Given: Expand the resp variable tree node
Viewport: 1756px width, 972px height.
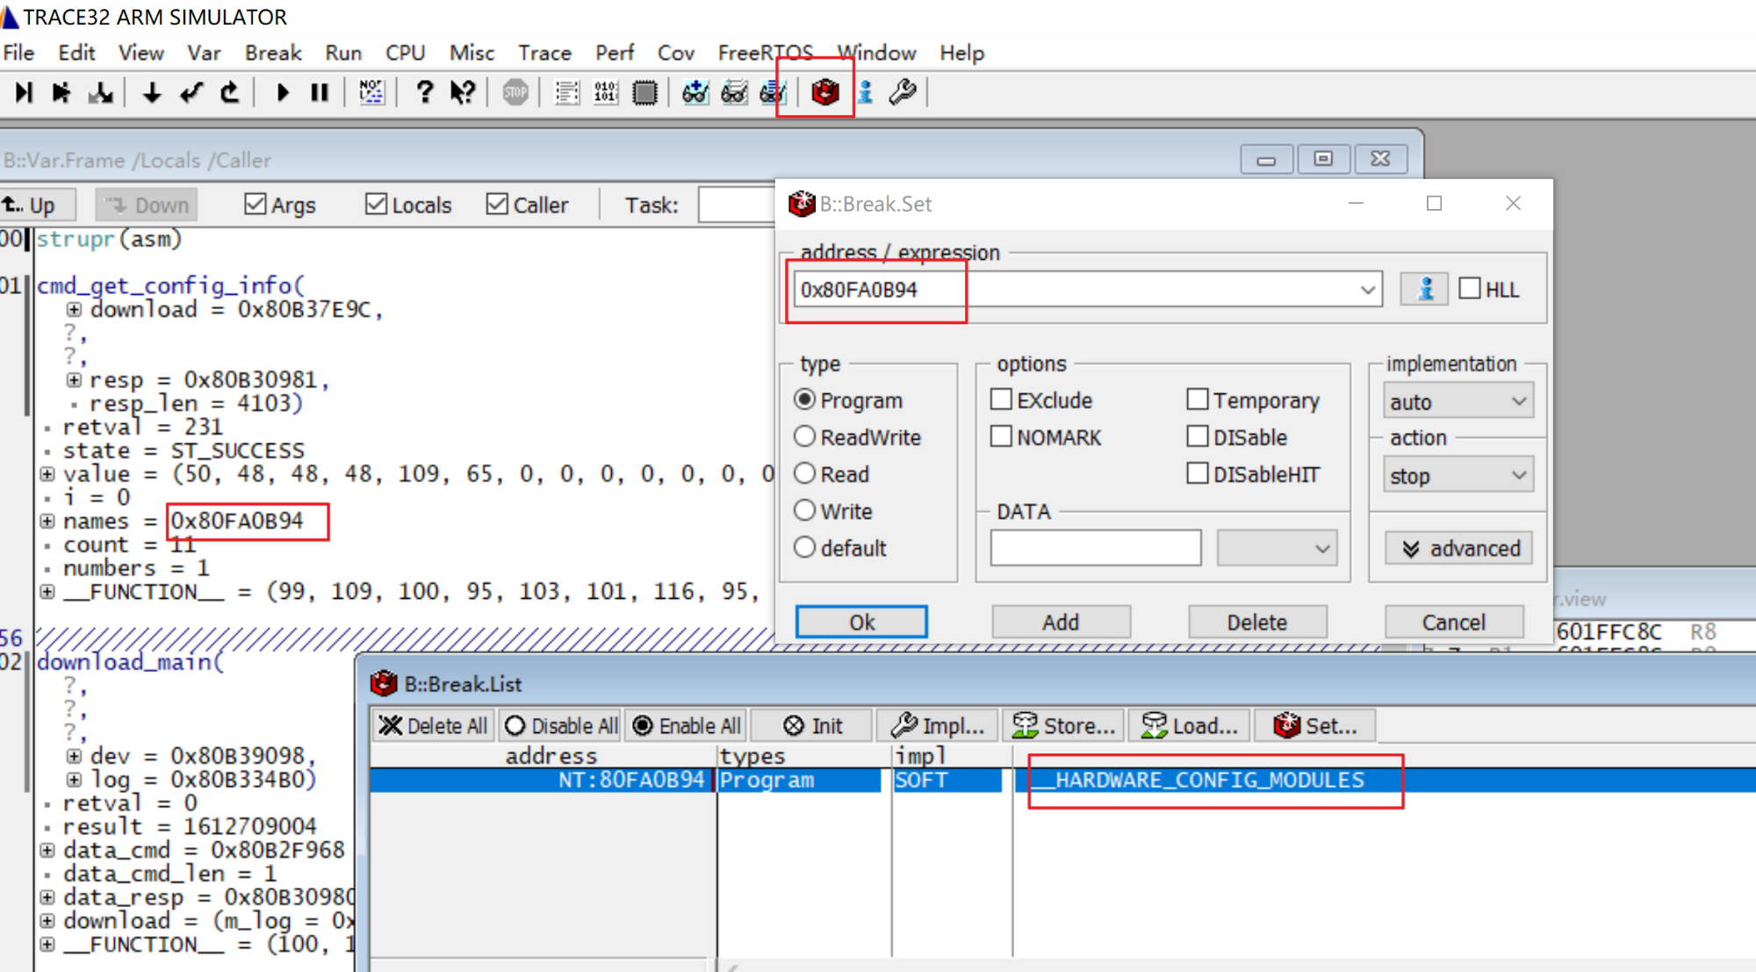Looking at the screenshot, I should coord(75,380).
